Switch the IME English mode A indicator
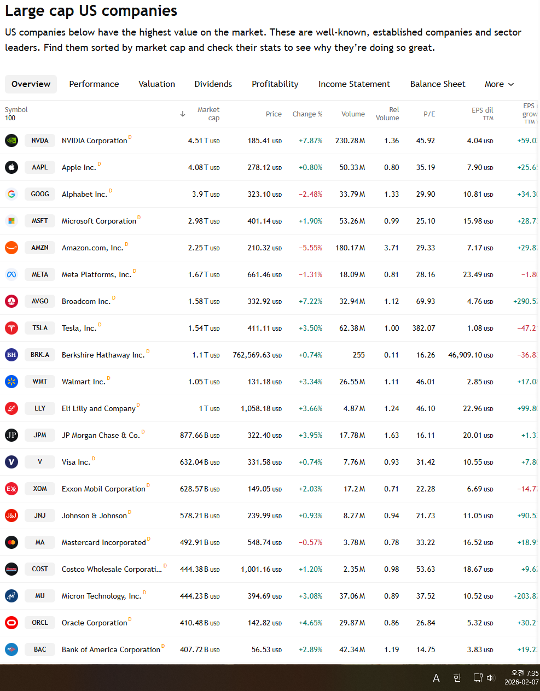540x691 pixels. 436,678
